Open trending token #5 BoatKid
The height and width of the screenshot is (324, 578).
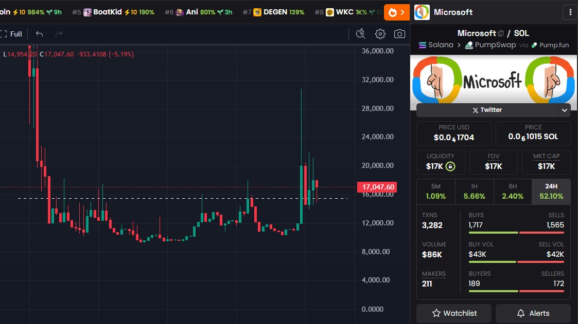tap(113, 12)
